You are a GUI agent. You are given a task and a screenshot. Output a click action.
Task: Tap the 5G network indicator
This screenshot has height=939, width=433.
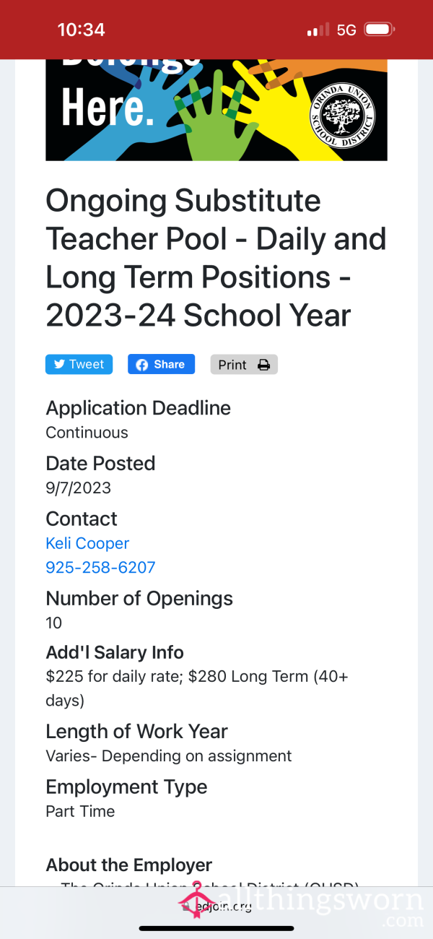point(346,30)
